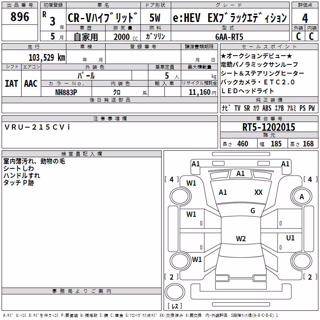Select grade text e:HEV EXブラックエディション
Image resolution: width=320 pixels, height=320 pixels.
tap(230, 18)
